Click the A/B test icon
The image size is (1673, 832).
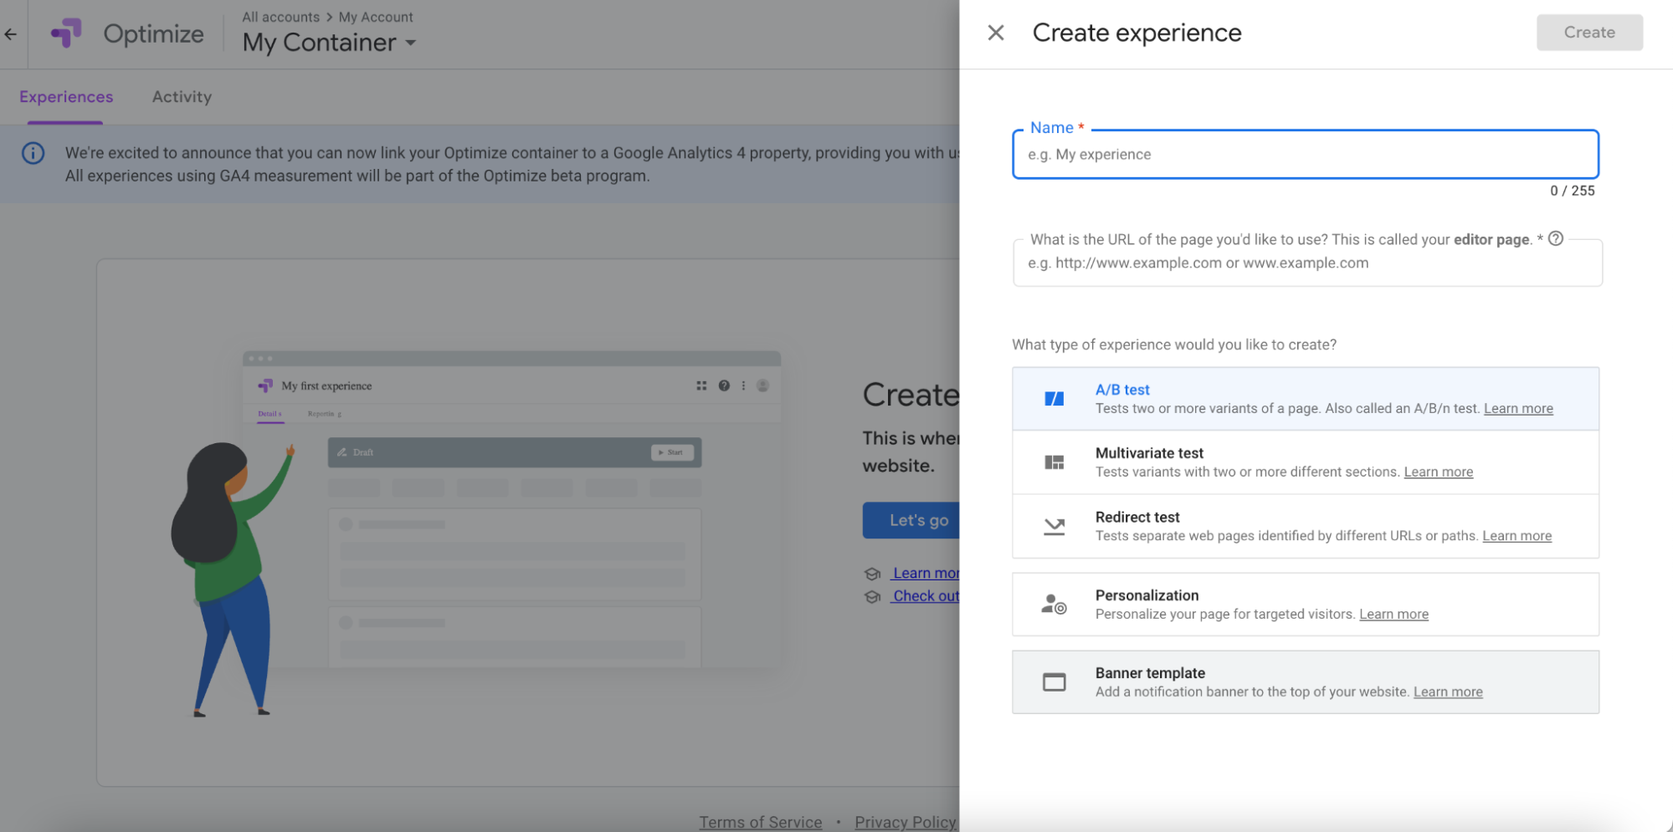(x=1054, y=399)
